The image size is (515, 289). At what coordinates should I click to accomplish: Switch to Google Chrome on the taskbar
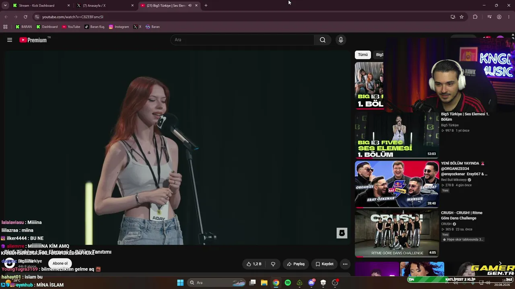[276, 283]
